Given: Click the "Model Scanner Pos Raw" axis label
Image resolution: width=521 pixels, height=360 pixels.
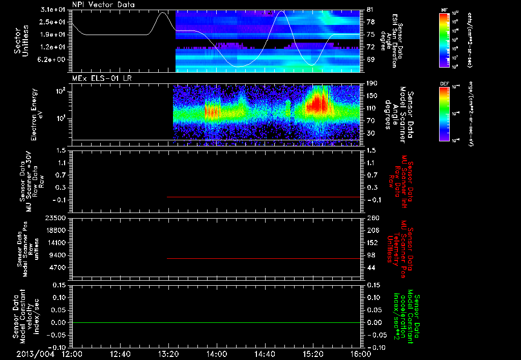Looking at the screenshot, I should 28,249.
